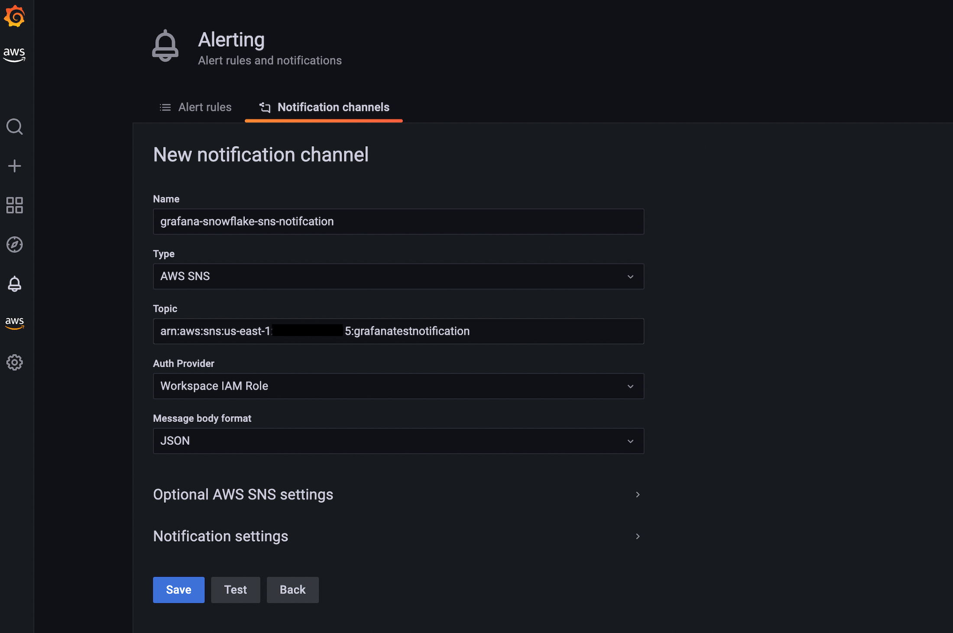Open the Explore compass icon
The image size is (953, 633).
point(14,245)
